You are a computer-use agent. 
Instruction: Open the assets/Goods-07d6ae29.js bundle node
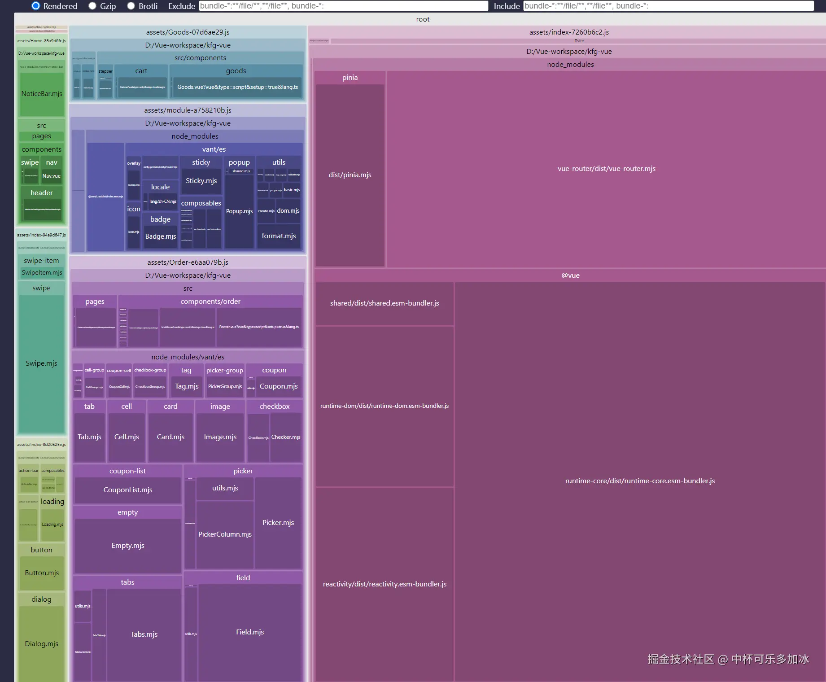tap(188, 32)
